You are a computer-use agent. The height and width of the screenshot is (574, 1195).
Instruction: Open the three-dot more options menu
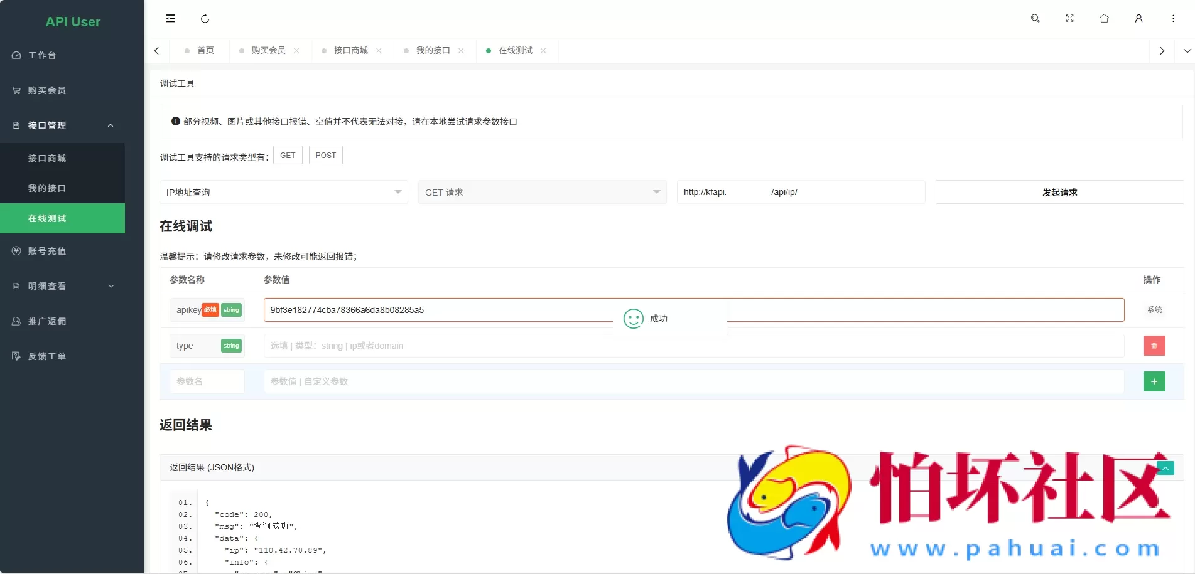tap(1173, 18)
